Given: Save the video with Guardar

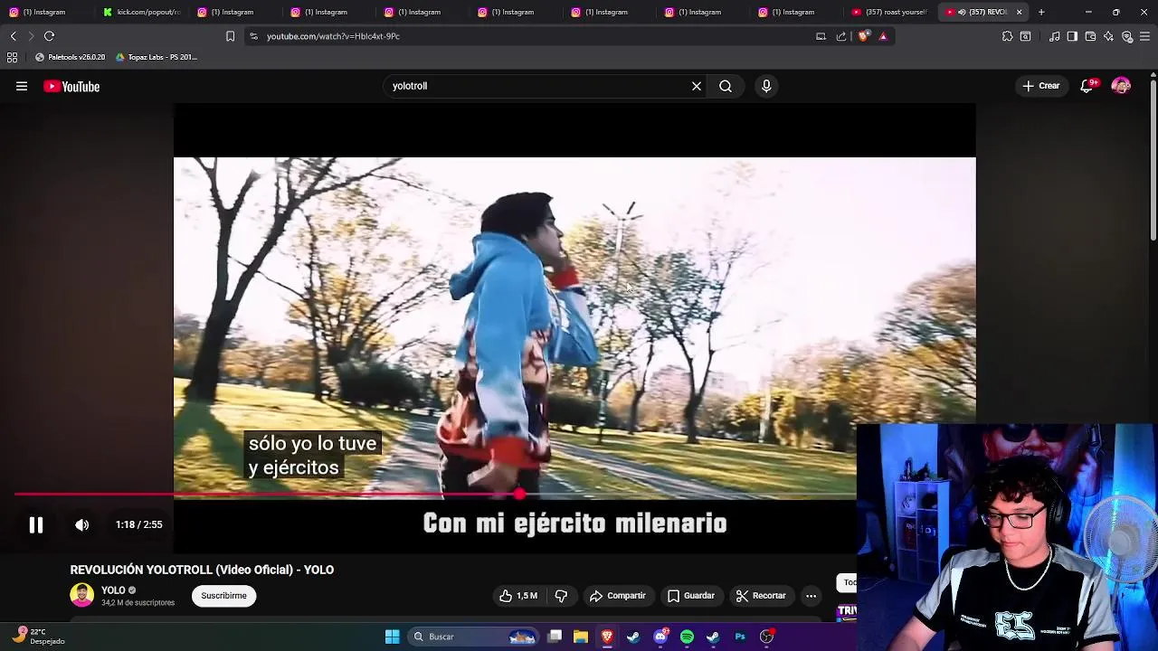Looking at the screenshot, I should [691, 596].
